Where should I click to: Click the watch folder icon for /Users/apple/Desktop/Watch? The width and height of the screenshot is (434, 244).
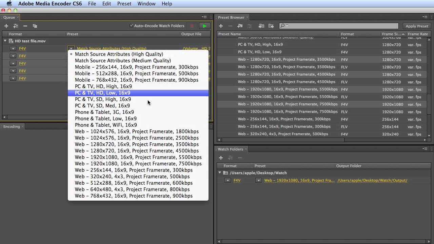pos(225,173)
